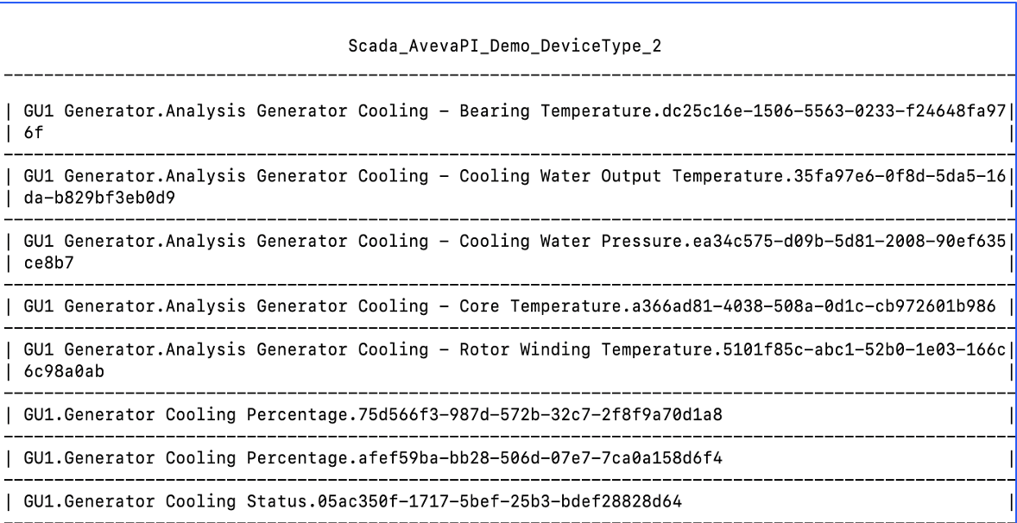Select the Cooling Water Output Temperature row
This screenshot has width=1017, height=523.
pos(508,186)
